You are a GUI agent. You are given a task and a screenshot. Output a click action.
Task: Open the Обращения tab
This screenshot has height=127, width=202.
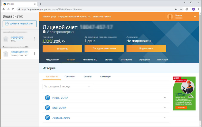click(144, 60)
